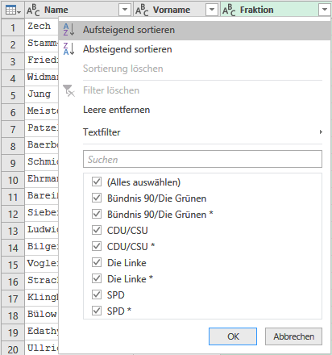
Task: Confirm the filter with OK
Action: point(233,336)
